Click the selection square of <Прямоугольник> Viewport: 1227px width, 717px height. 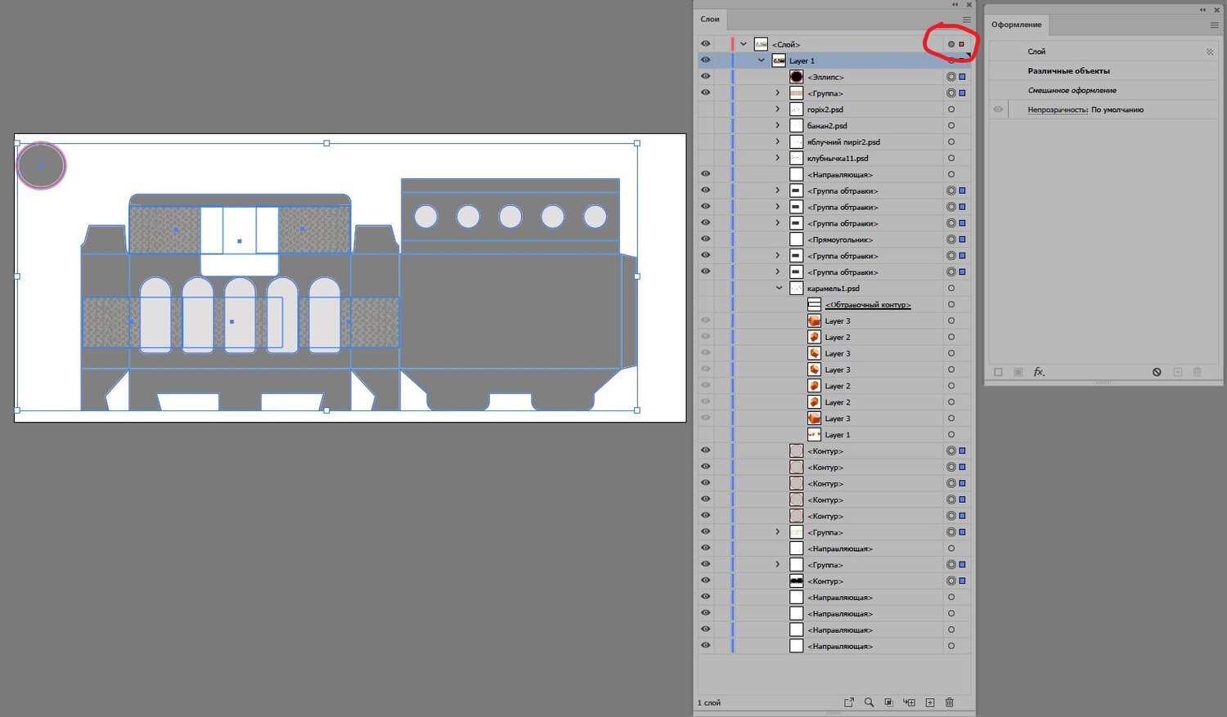[962, 240]
